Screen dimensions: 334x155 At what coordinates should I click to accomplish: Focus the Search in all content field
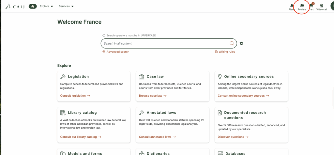coord(166,43)
